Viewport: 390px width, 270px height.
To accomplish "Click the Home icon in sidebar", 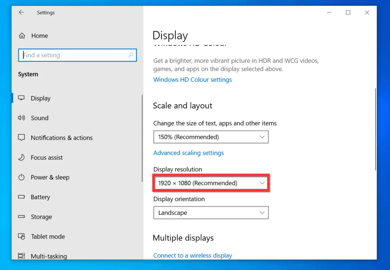I will (x=22, y=36).
